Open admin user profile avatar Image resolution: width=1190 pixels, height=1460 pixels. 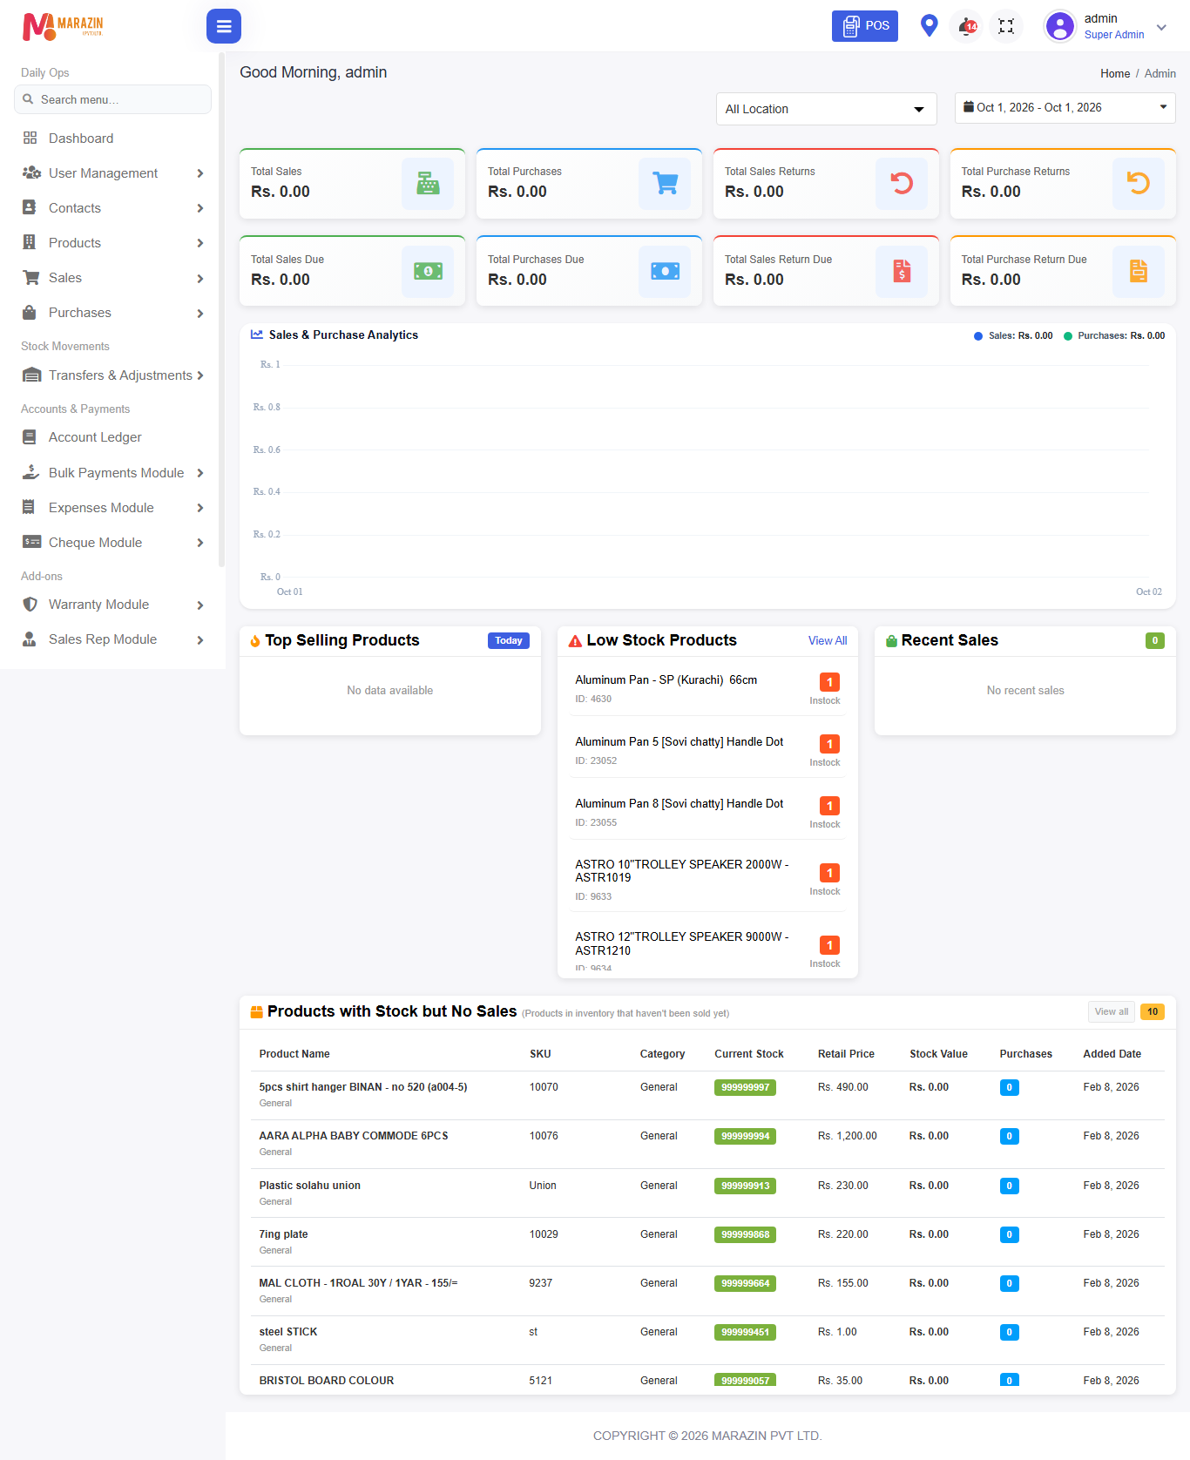pos(1060,26)
